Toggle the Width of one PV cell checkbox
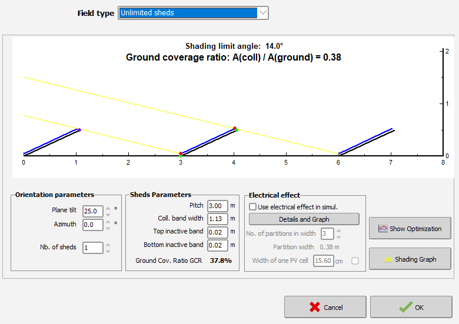 (x=355, y=261)
